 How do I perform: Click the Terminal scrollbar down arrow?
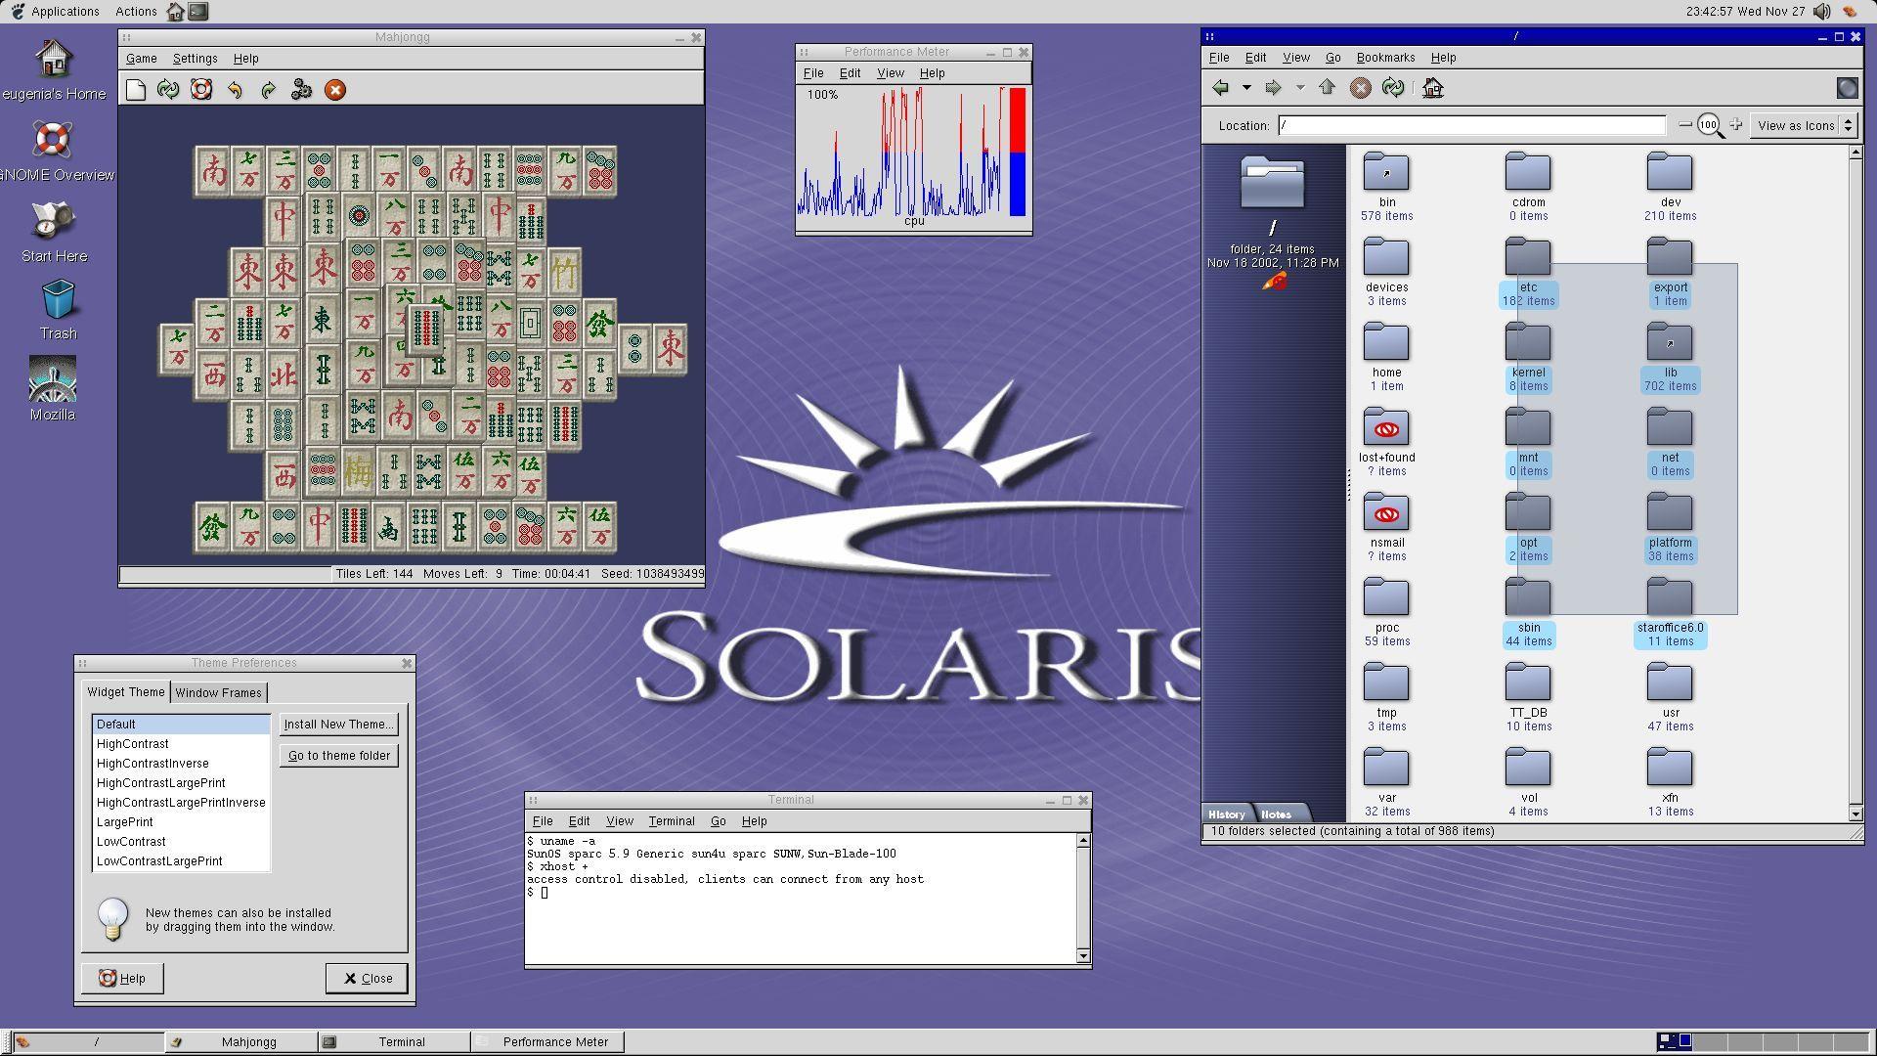1083,955
